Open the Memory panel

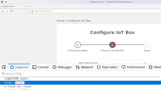[155, 67]
